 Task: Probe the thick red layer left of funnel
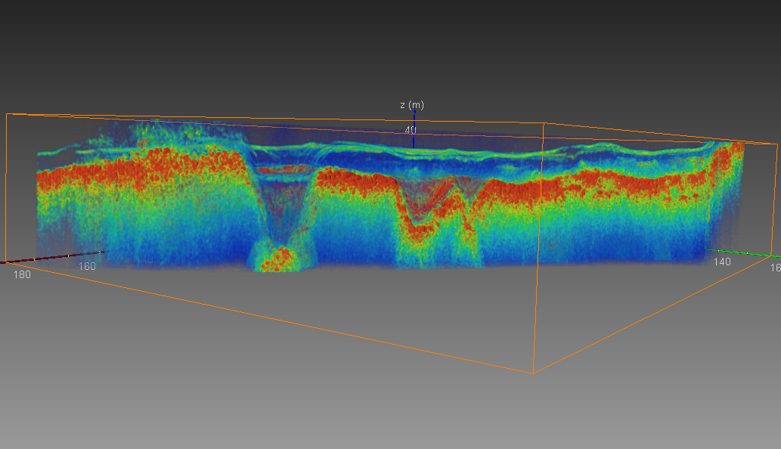click(151, 170)
